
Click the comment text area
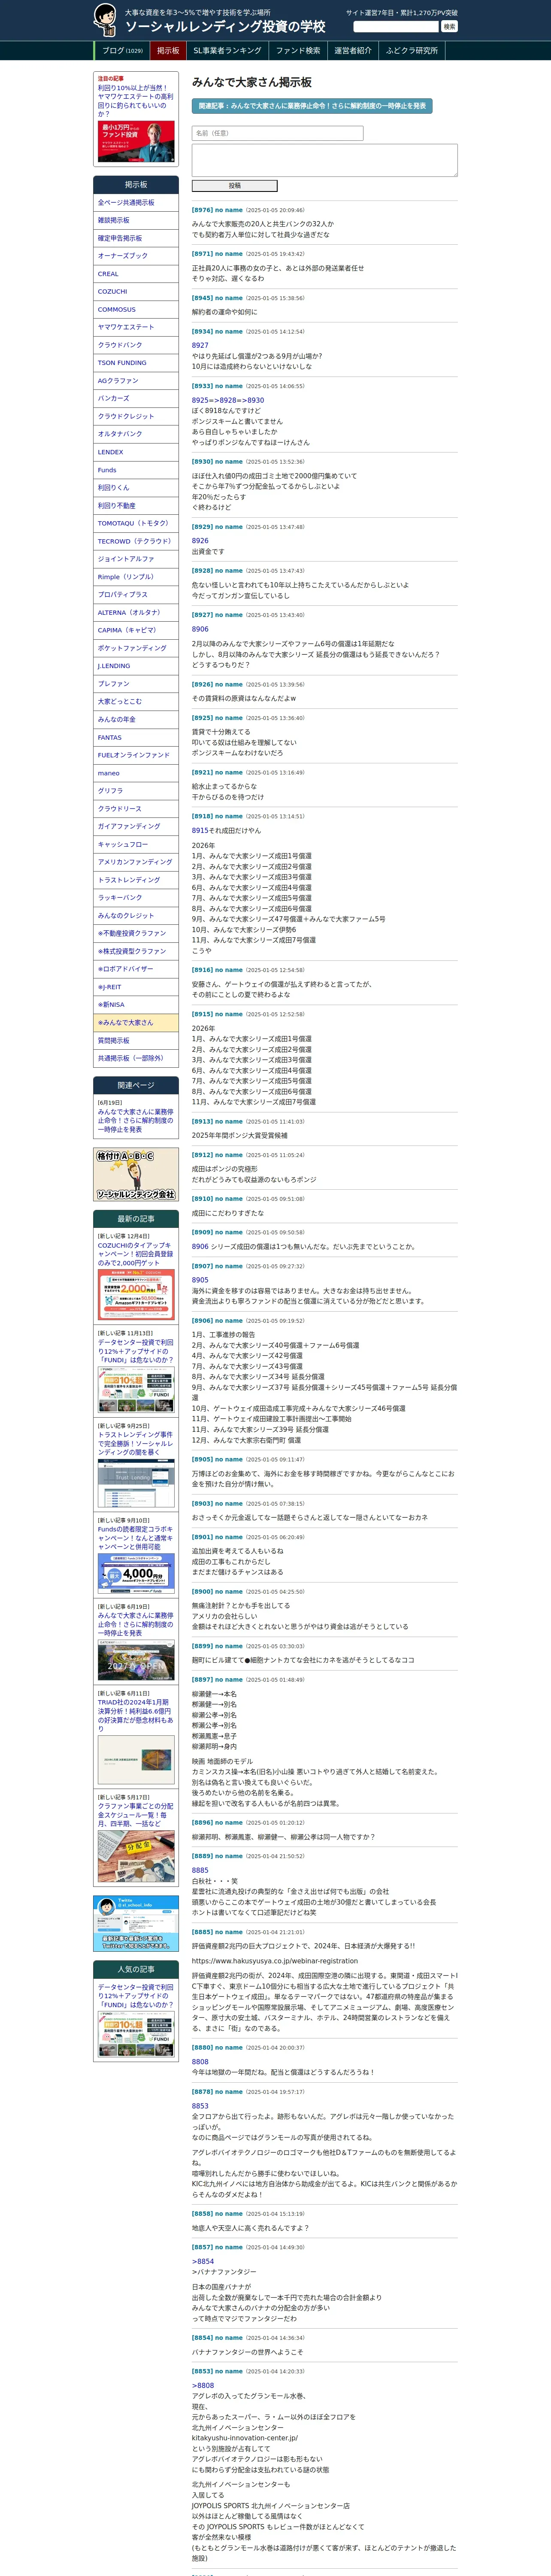(324, 160)
